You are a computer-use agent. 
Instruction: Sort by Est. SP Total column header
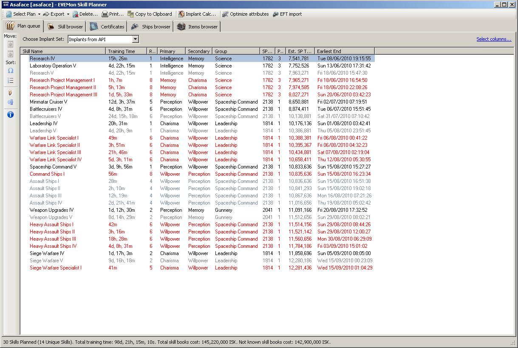point(300,51)
